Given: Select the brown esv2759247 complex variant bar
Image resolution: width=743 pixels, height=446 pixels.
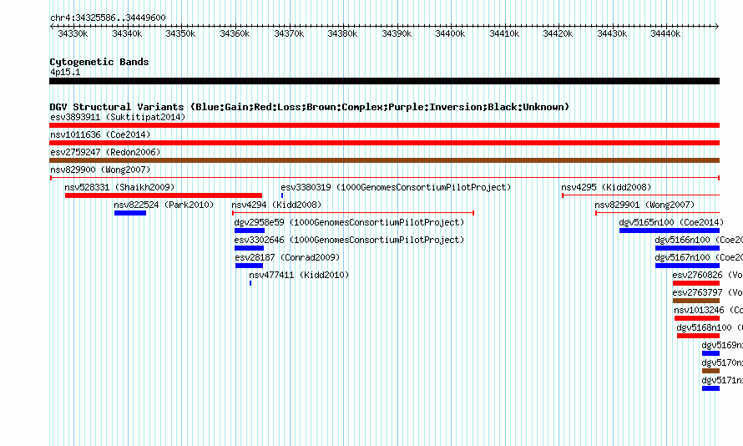Looking at the screenshot, I should (384, 160).
